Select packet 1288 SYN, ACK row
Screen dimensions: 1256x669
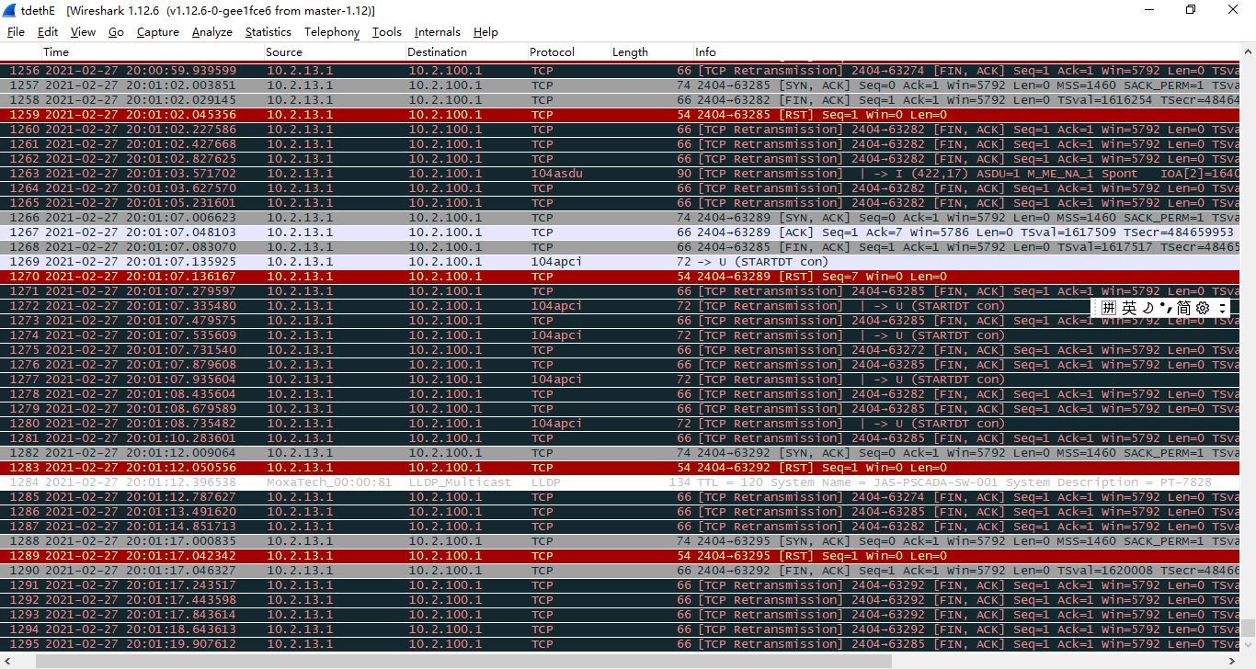tap(620, 541)
